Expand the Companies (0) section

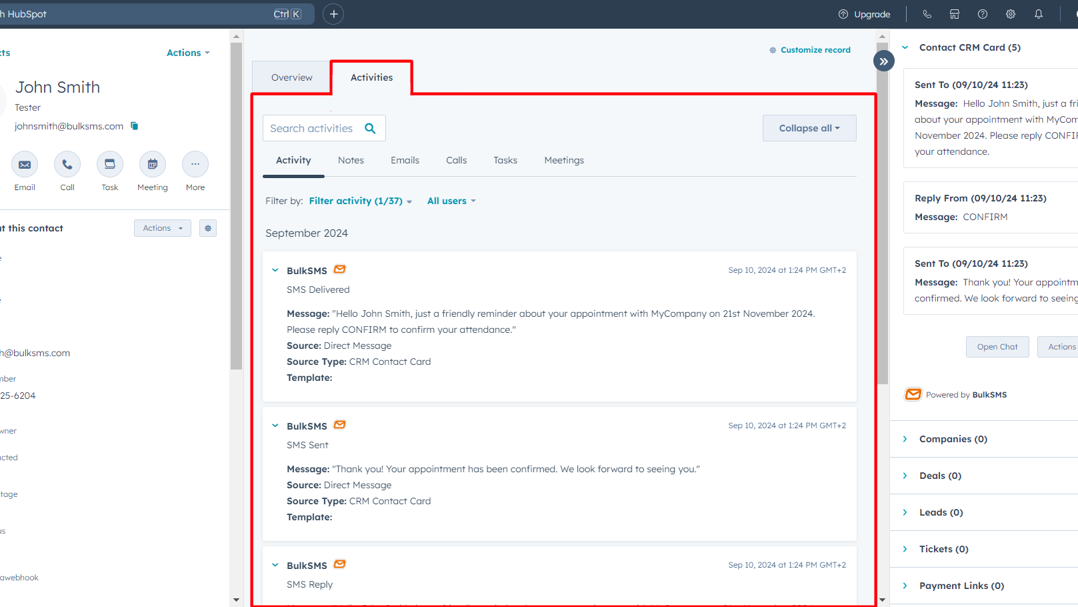pyautogui.click(x=905, y=439)
